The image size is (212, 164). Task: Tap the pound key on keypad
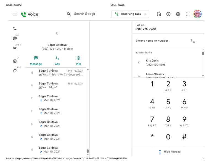[184, 137]
